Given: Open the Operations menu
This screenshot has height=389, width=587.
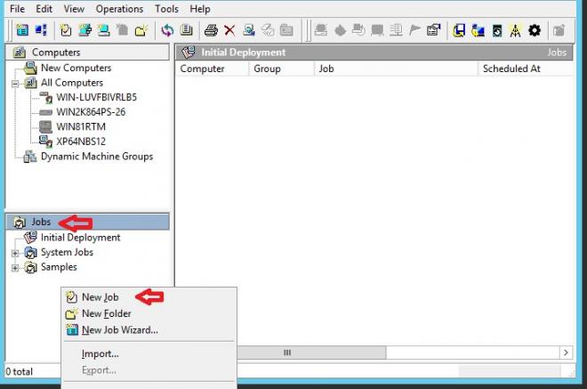Looking at the screenshot, I should (x=119, y=9).
